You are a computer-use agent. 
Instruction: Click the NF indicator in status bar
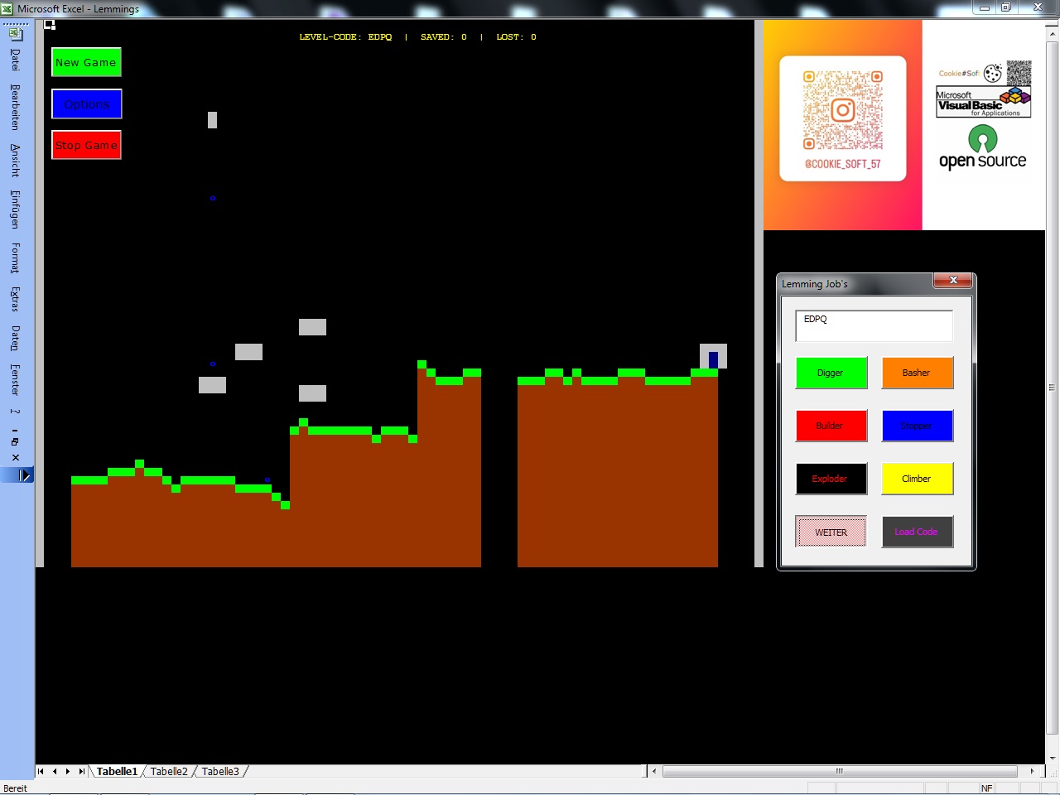986,788
